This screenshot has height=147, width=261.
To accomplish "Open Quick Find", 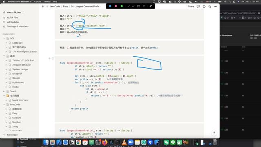I will pyautogui.click(x=13, y=18).
